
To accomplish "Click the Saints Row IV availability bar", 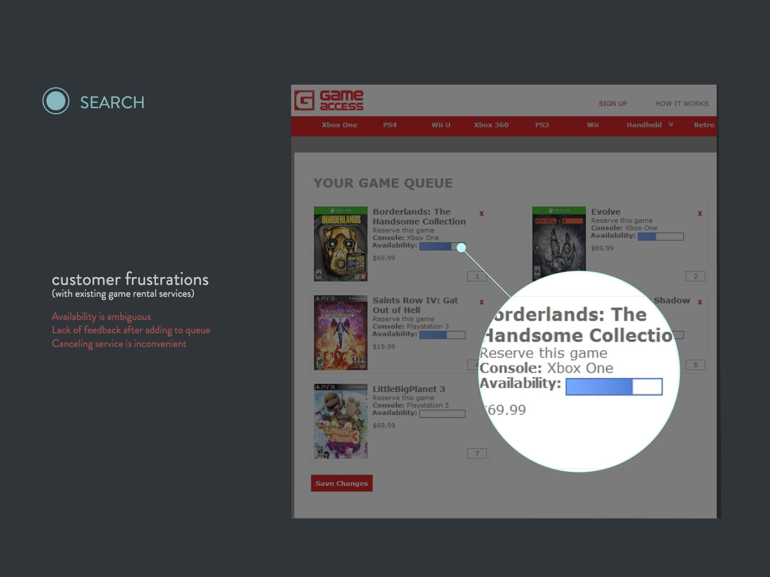I will point(442,335).
